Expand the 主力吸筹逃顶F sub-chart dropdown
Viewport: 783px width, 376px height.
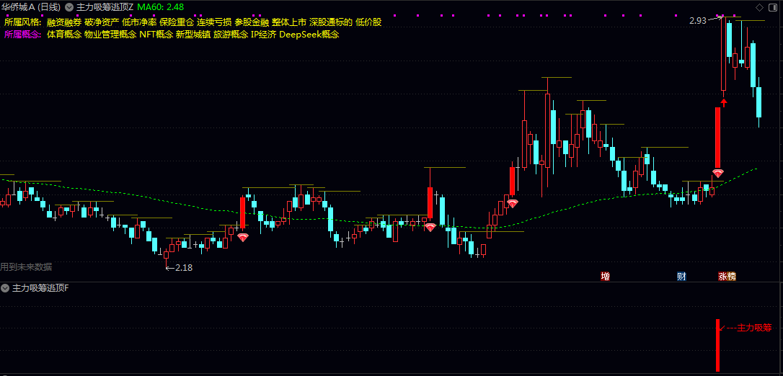(6, 287)
